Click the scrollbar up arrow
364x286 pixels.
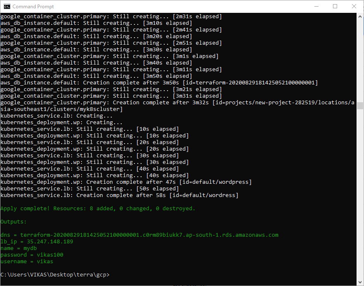pos(360,17)
